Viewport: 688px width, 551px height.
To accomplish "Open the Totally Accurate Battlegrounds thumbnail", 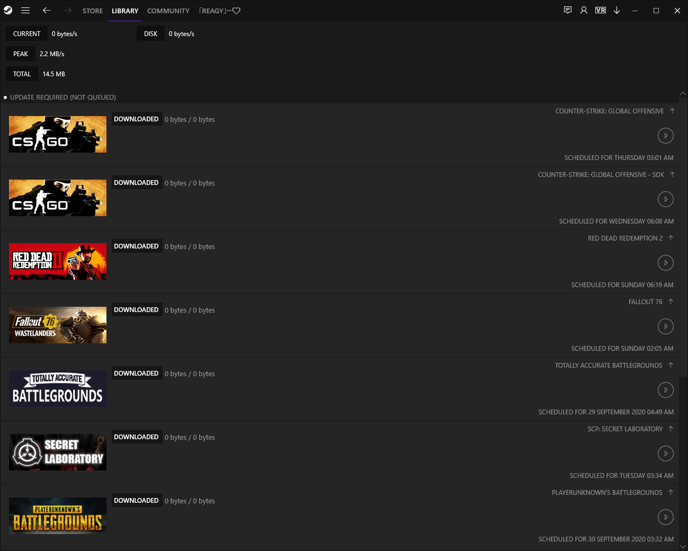I will click(58, 389).
